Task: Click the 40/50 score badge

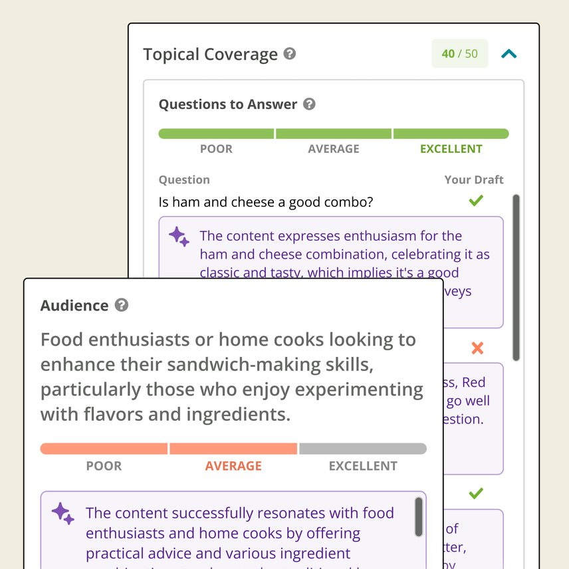Action: coord(459,54)
